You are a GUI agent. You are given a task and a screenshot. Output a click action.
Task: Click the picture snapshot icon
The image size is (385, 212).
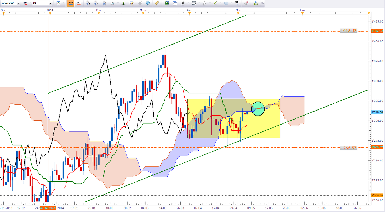coord(167,3)
